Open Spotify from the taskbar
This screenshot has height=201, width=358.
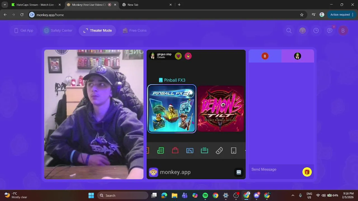point(205,195)
